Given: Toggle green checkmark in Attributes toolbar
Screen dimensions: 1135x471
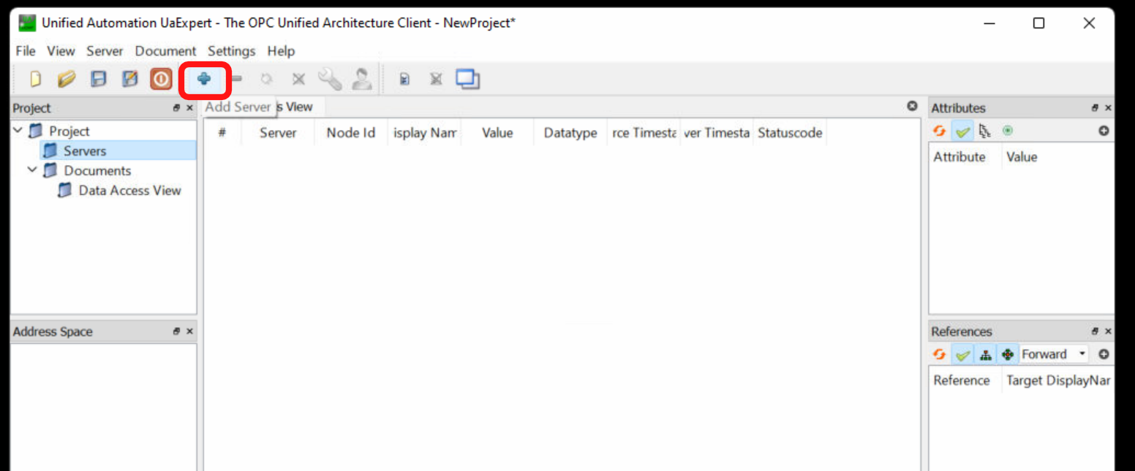Looking at the screenshot, I should pos(962,131).
